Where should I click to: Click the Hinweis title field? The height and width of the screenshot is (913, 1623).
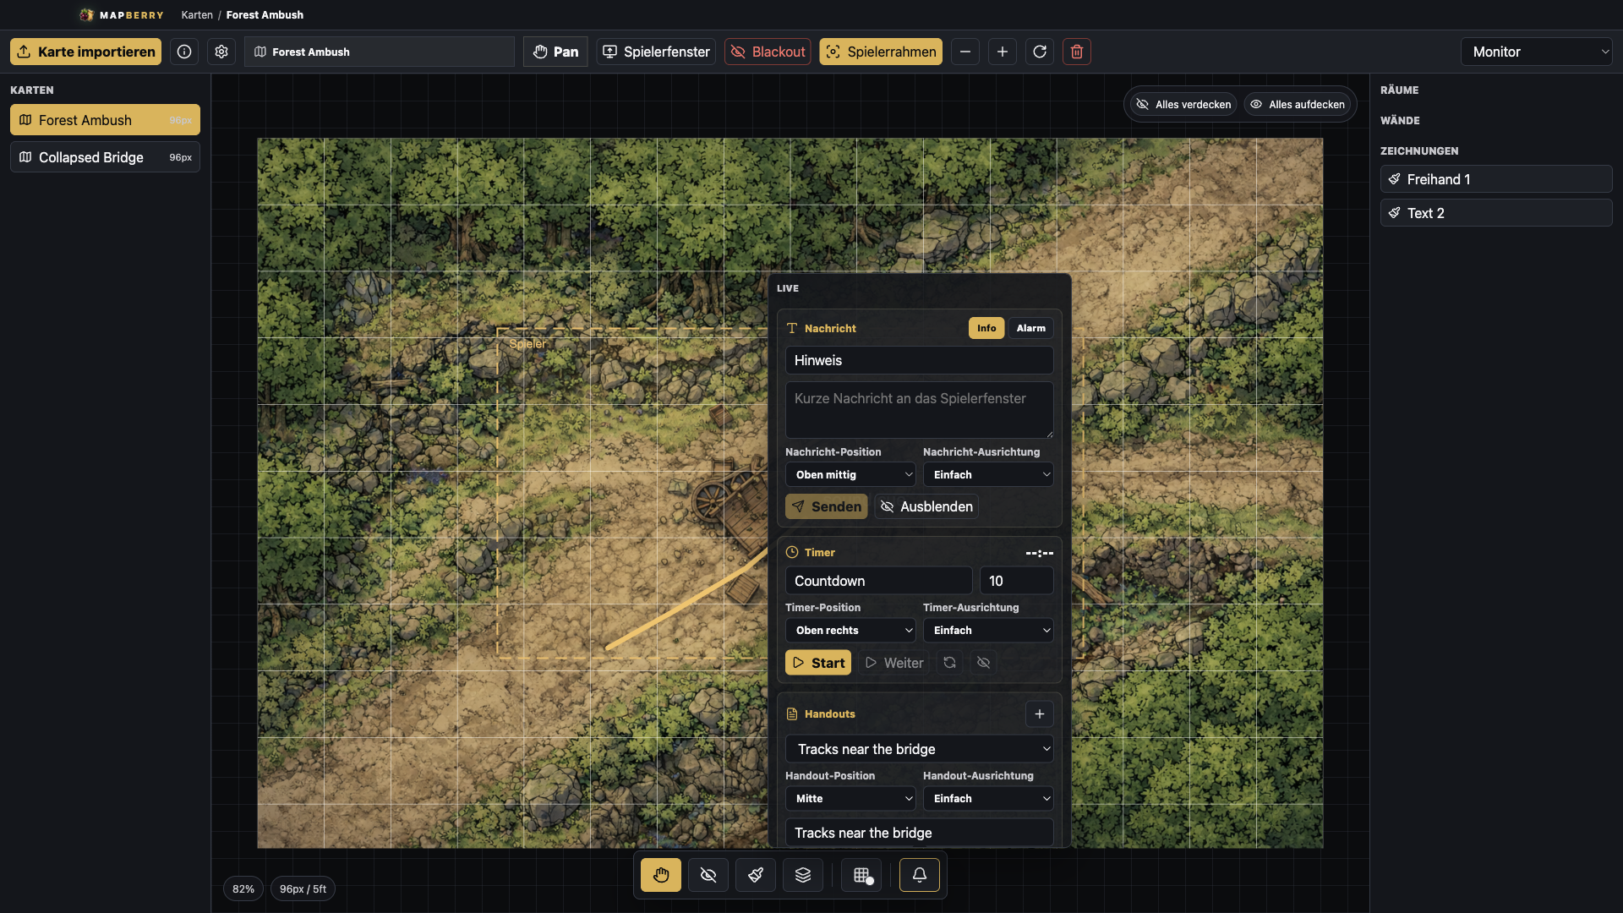pyautogui.click(x=920, y=360)
